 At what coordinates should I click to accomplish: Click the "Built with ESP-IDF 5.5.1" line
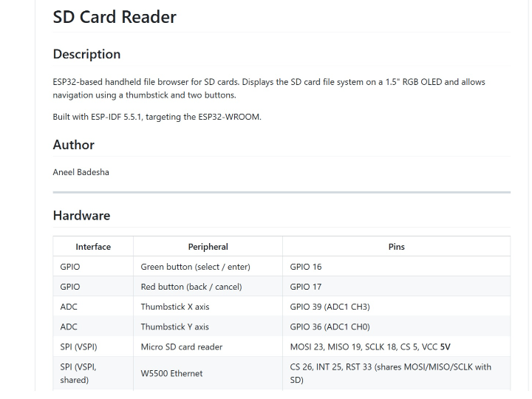pyautogui.click(x=157, y=117)
